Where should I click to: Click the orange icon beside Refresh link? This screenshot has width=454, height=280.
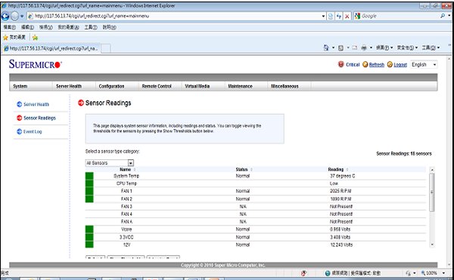click(x=365, y=64)
